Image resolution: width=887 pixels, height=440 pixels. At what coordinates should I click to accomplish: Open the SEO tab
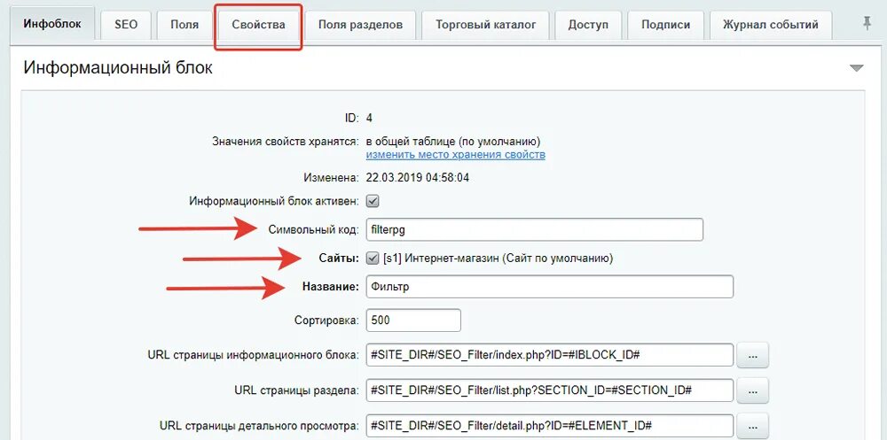pos(126,25)
